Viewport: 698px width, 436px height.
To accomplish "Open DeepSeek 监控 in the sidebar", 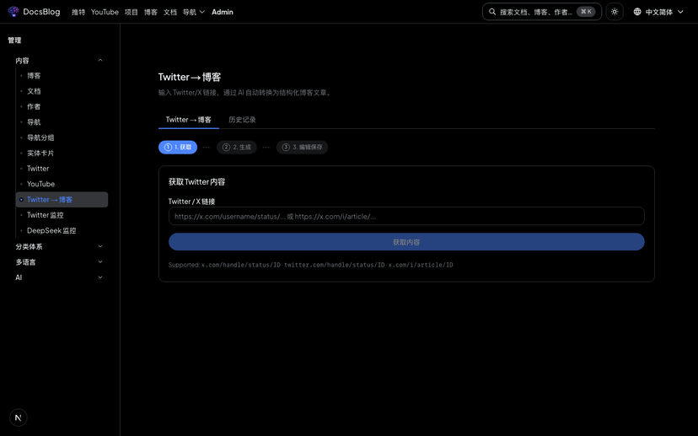I will [x=51, y=231].
